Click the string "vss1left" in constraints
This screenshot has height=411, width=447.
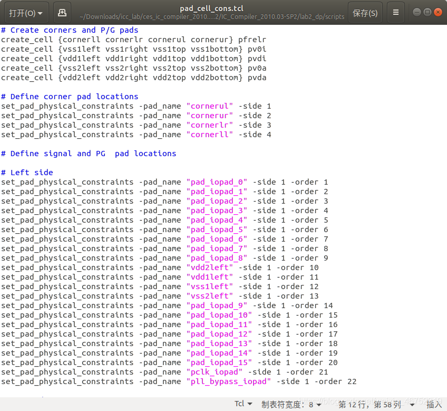tap(210, 286)
